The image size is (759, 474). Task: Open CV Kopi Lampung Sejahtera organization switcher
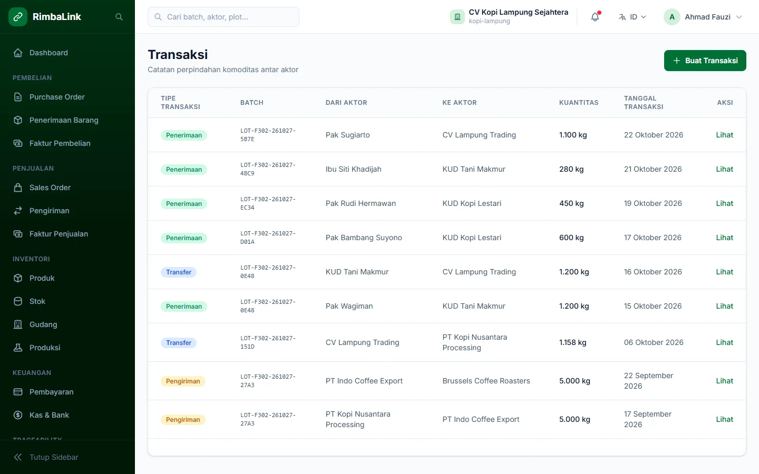509,17
